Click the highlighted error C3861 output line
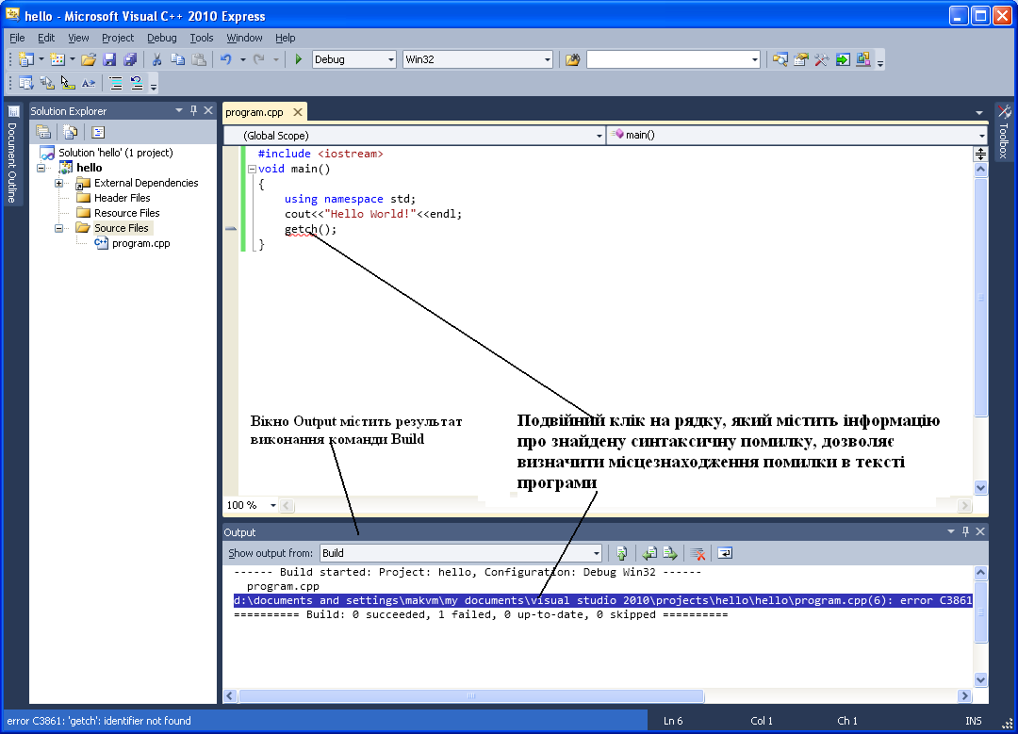This screenshot has height=734, width=1018. click(x=602, y=600)
